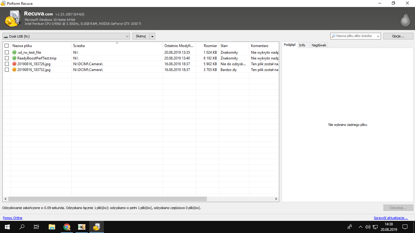Click the green status dot of .sd_rw_test_file

[14, 52]
